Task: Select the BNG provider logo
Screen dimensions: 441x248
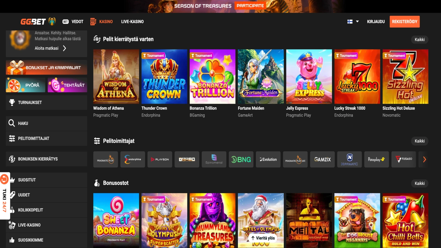Action: coord(241,160)
